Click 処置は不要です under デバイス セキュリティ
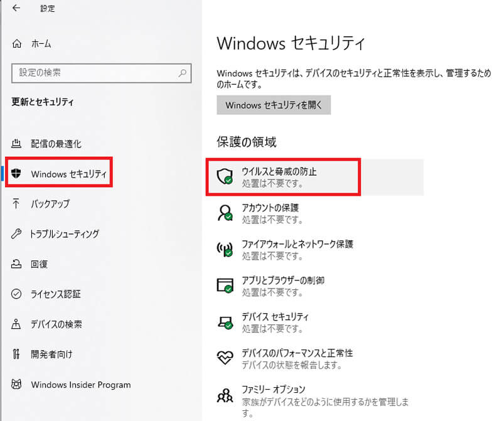 point(272,329)
